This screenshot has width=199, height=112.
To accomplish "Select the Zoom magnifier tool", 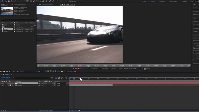I will [12, 1].
